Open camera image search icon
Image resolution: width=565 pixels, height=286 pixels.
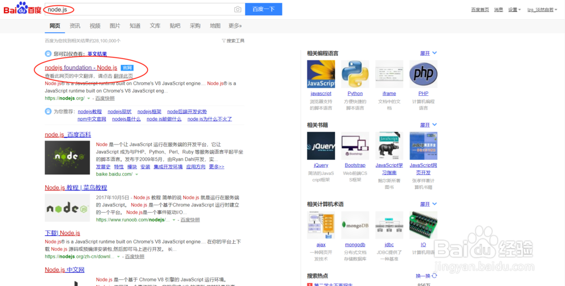(x=237, y=10)
